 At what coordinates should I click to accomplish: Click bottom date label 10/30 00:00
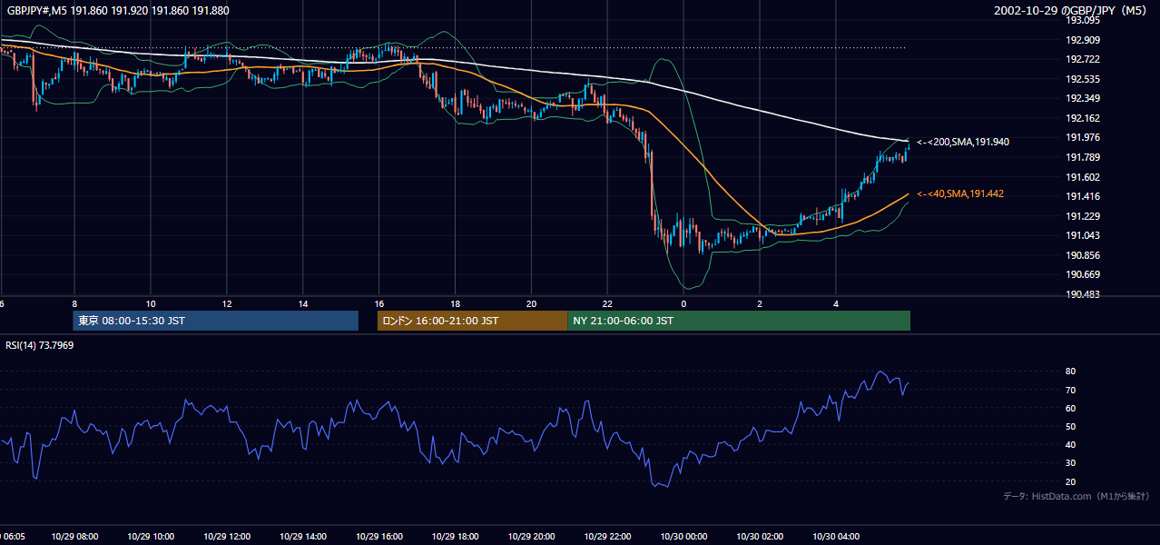(x=683, y=536)
